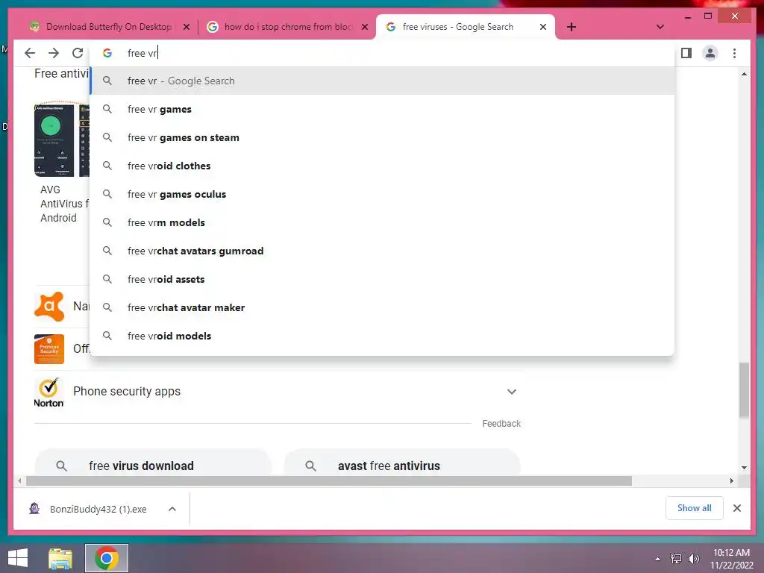Choose suggestion free vr games

(x=383, y=109)
